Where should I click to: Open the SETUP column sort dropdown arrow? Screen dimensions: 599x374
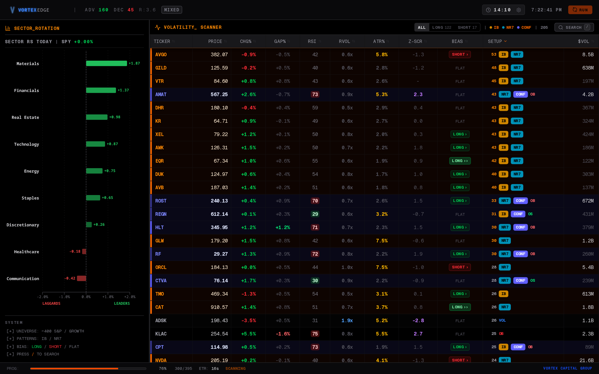[x=506, y=41]
